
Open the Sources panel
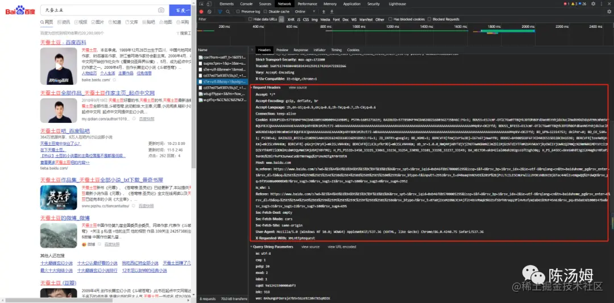coord(265,4)
